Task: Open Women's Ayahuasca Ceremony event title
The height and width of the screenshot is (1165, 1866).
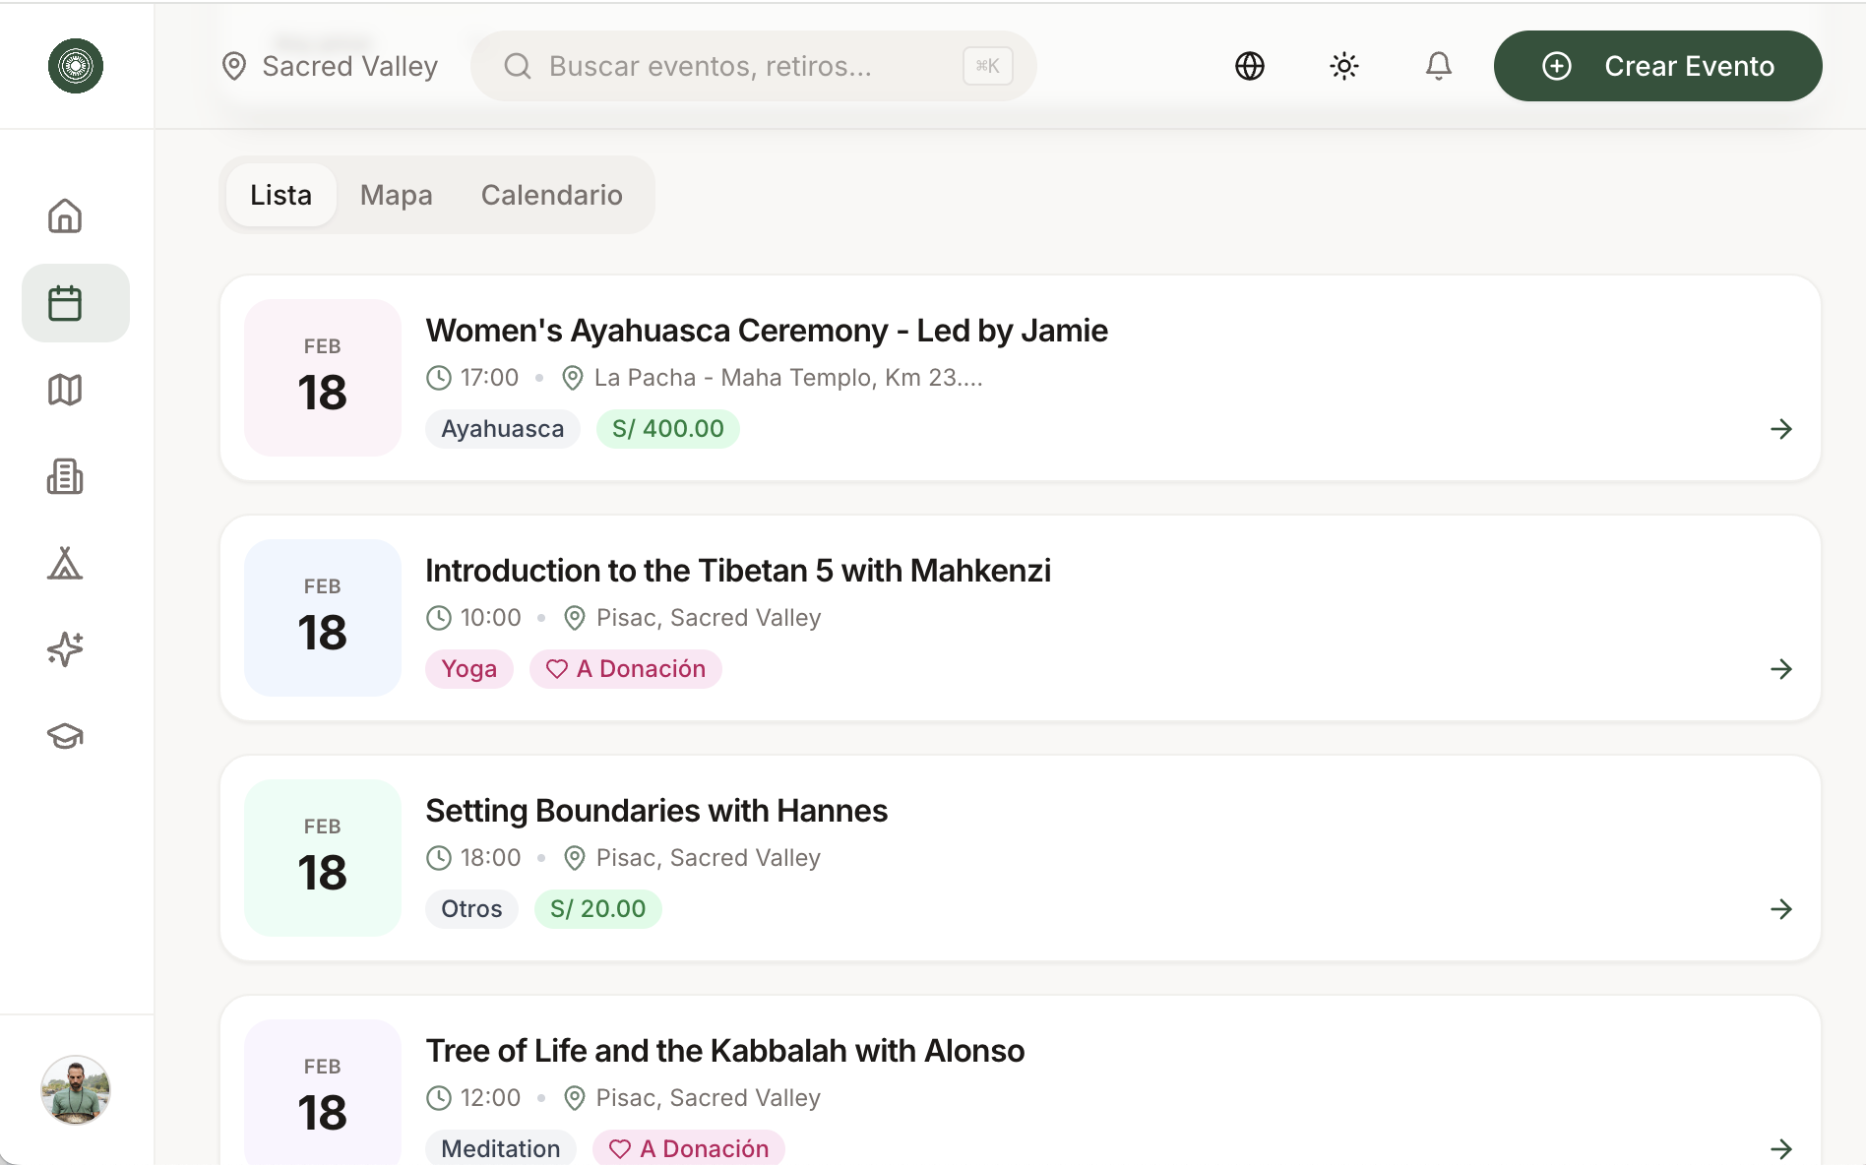Action: point(766,331)
